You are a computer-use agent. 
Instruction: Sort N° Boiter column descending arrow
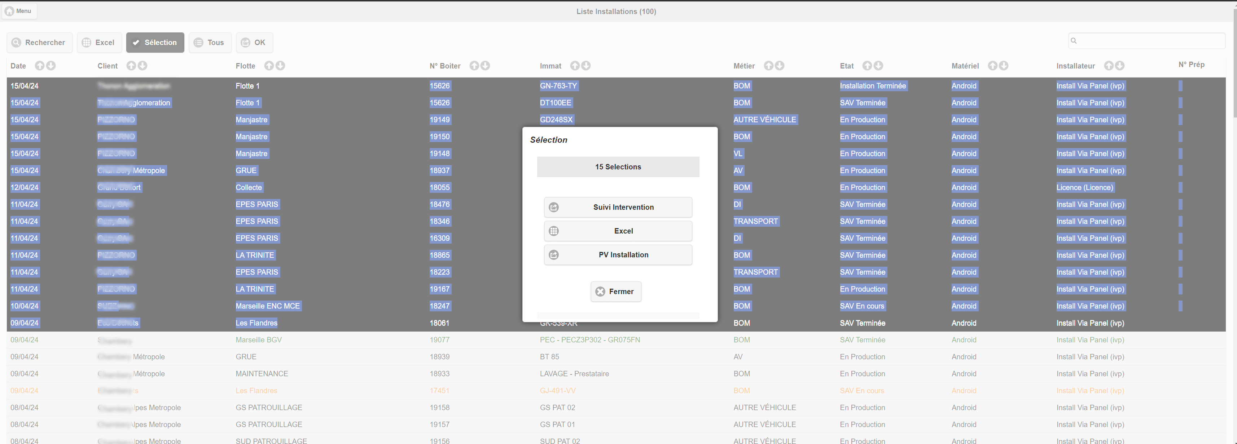tap(486, 66)
